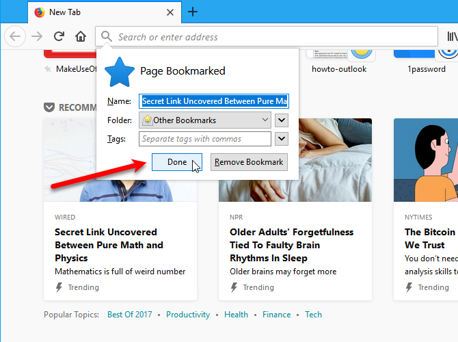Click the Remove Bookmark button
The width and height of the screenshot is (458, 342).
click(249, 162)
